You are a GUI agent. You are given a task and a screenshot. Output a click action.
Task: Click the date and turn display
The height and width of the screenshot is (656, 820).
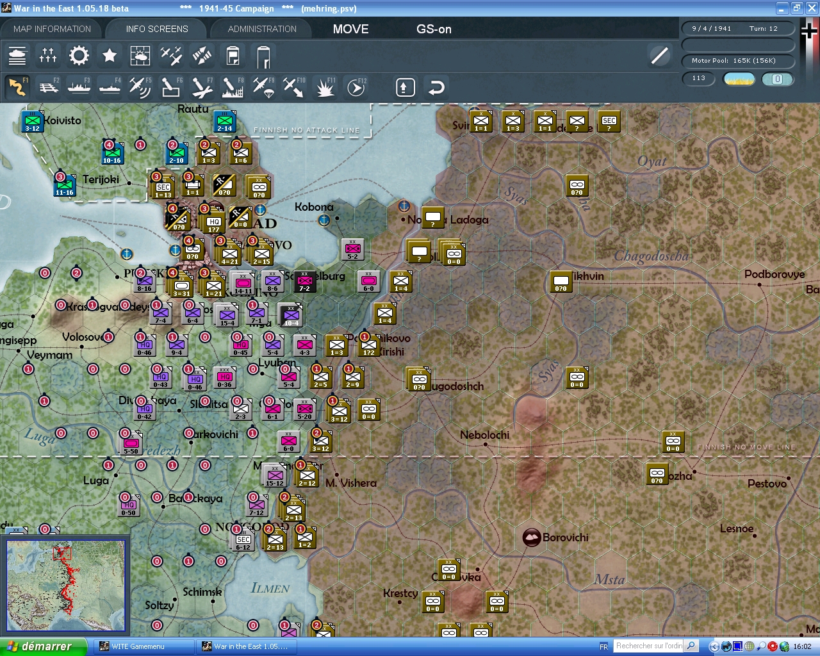coord(738,28)
